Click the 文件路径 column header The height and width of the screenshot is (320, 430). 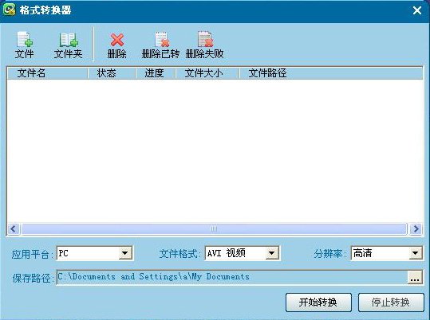click(x=331, y=73)
